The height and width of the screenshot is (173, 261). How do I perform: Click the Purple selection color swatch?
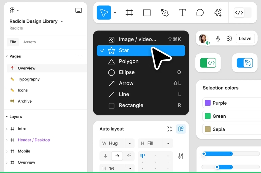coord(208,103)
